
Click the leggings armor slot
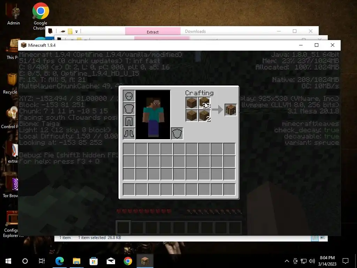click(129, 121)
